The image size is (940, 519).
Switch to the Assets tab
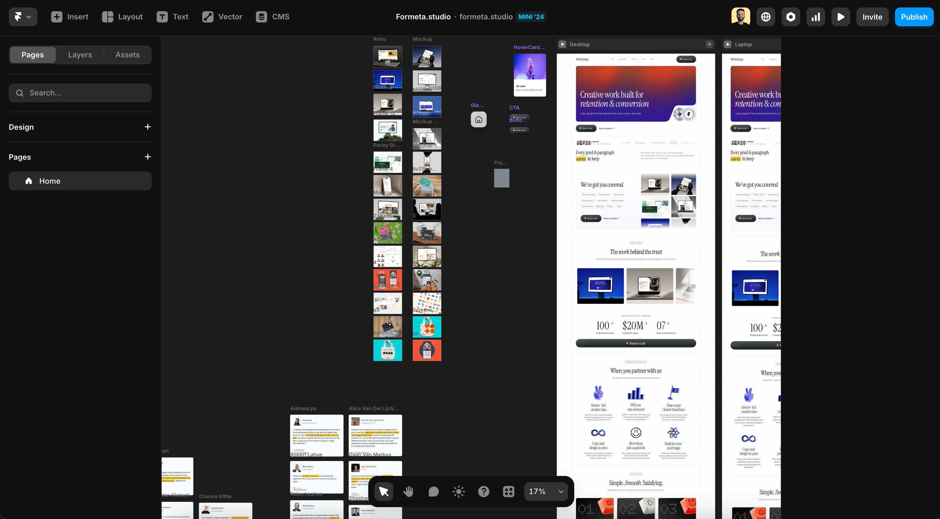point(127,55)
